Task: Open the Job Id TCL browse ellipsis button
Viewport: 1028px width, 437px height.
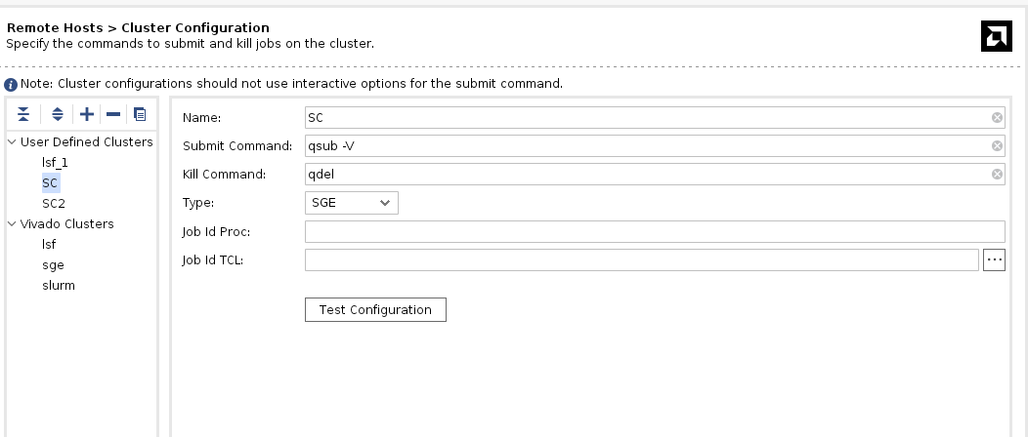Action: [x=995, y=259]
